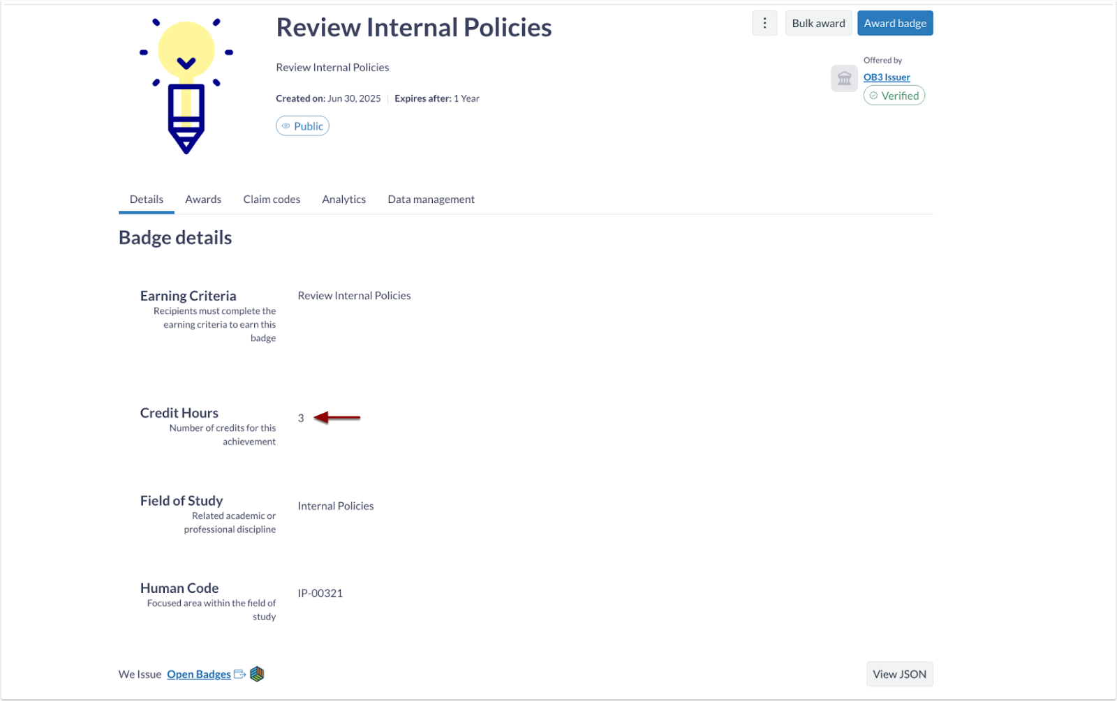Image resolution: width=1117 pixels, height=701 pixels.
Task: Click the Open Badges external link icon
Action: (x=239, y=674)
